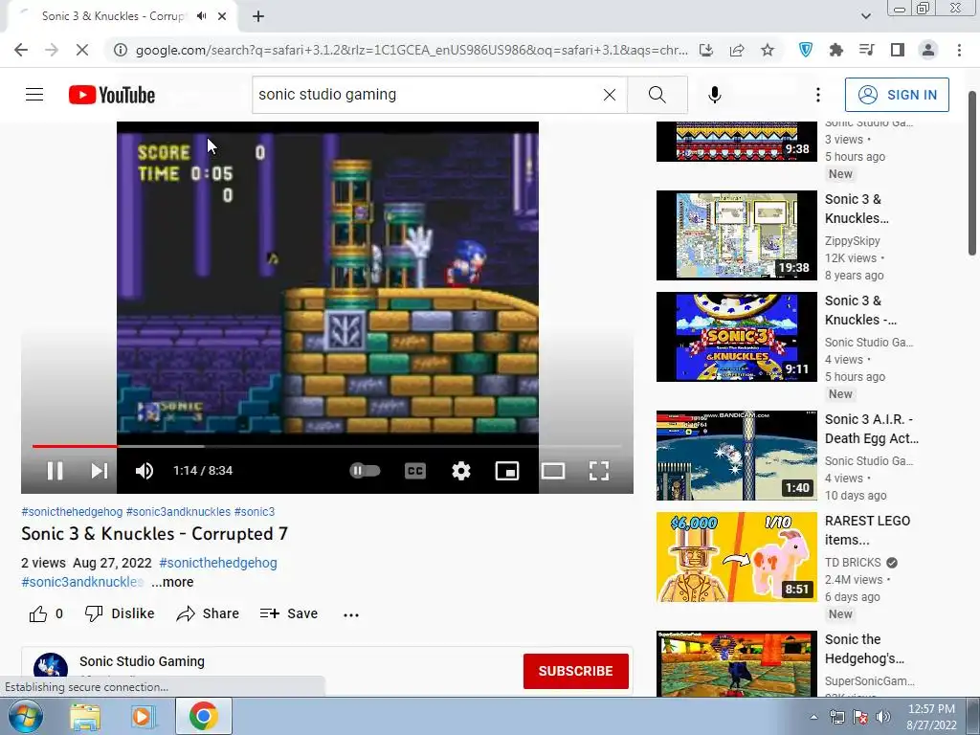Search with voice microphone icon
The width and height of the screenshot is (980, 735).
714,95
